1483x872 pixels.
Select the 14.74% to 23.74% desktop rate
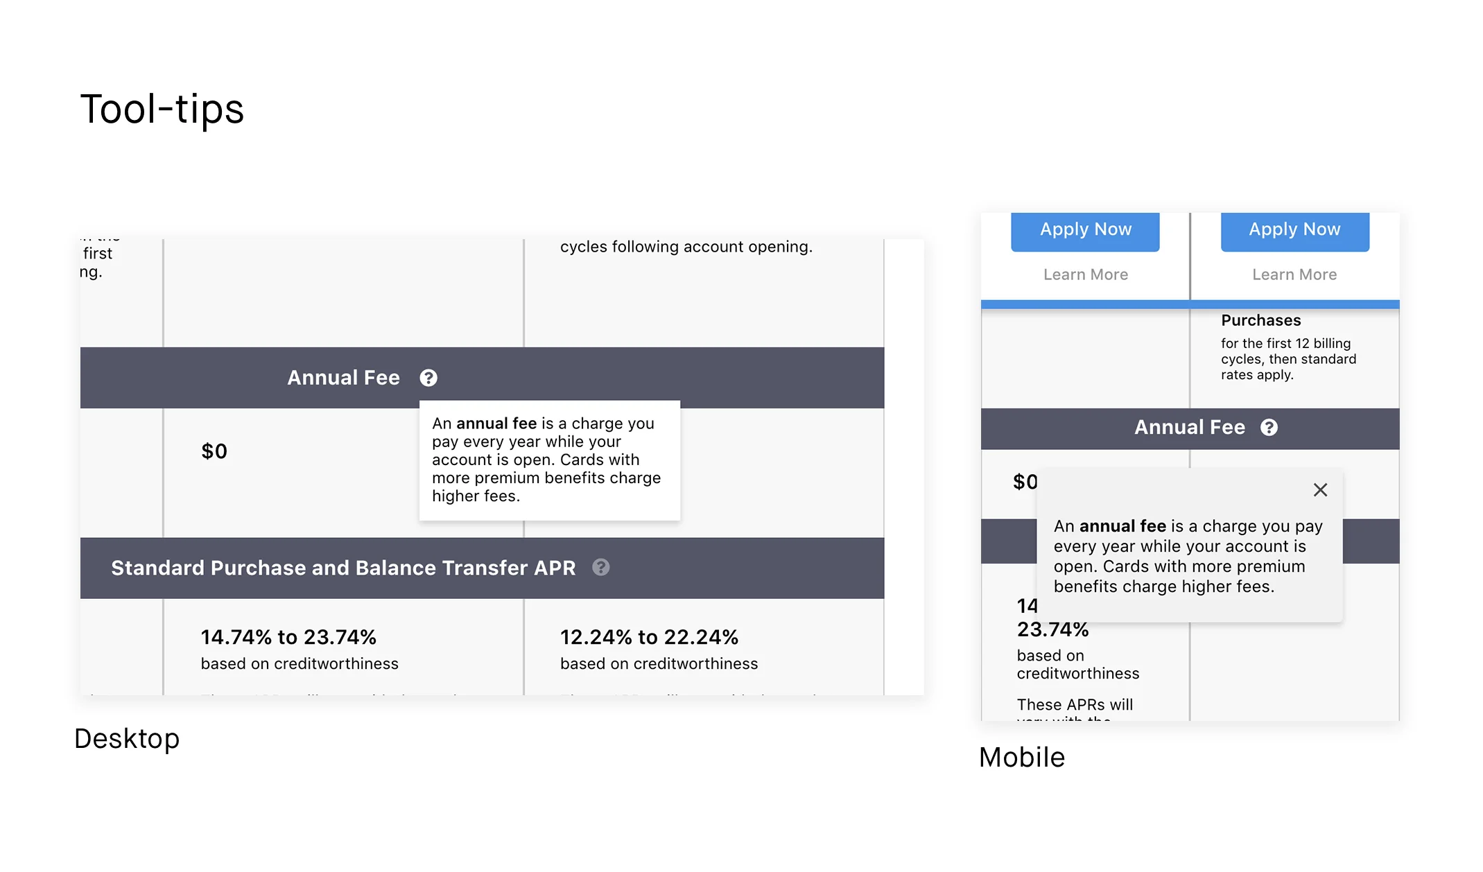tap(288, 637)
